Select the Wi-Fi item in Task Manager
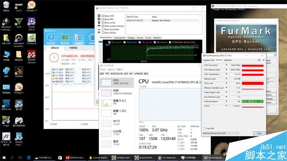 (x=117, y=123)
